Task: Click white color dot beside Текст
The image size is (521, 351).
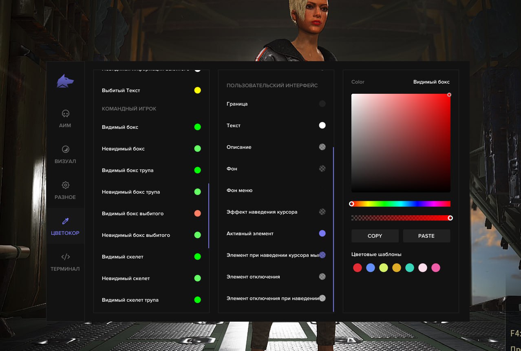Action: point(322,126)
